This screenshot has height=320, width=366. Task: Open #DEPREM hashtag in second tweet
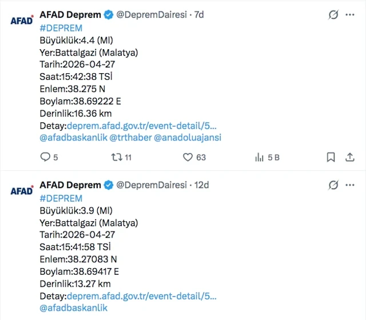point(61,198)
